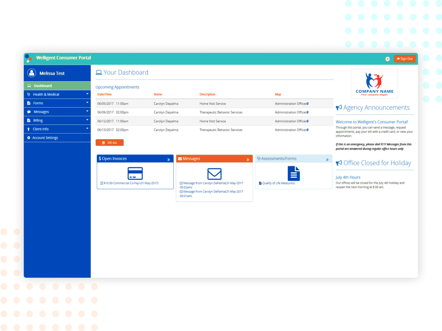
Task: Click the Billing document icon in sidebar
Action: coord(28,121)
